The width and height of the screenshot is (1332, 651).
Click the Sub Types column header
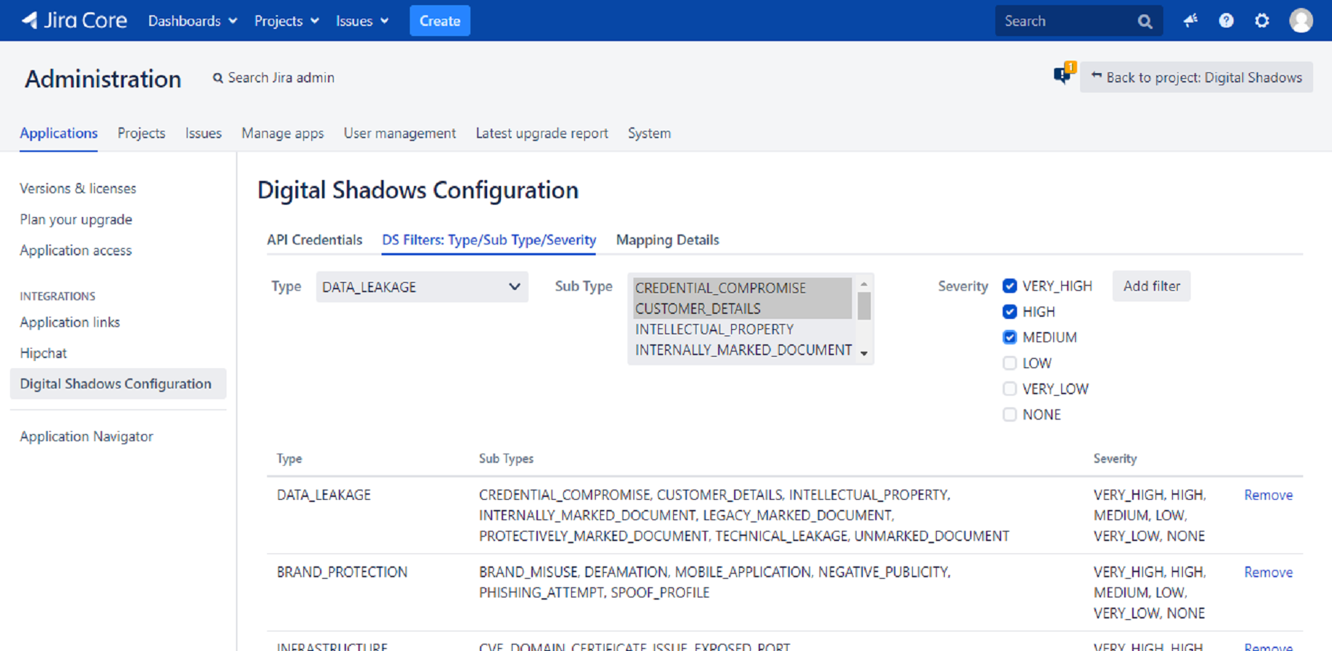click(x=506, y=459)
